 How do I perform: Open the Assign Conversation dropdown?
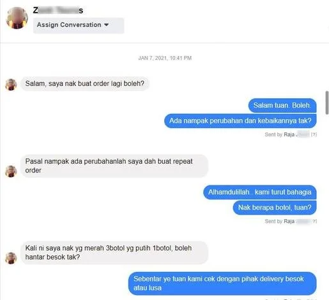(x=79, y=25)
